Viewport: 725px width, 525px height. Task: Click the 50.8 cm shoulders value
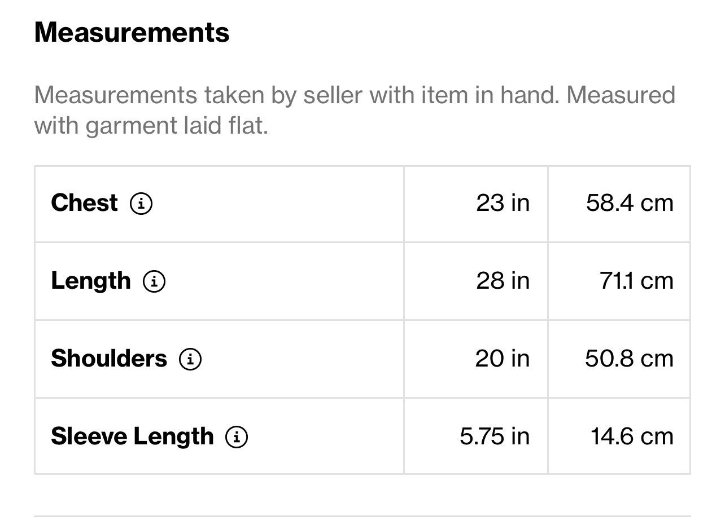[630, 359]
